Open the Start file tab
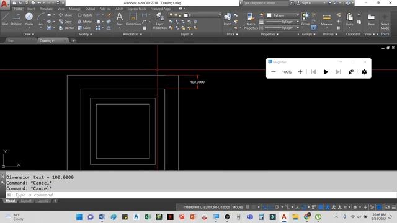 (x=11, y=40)
